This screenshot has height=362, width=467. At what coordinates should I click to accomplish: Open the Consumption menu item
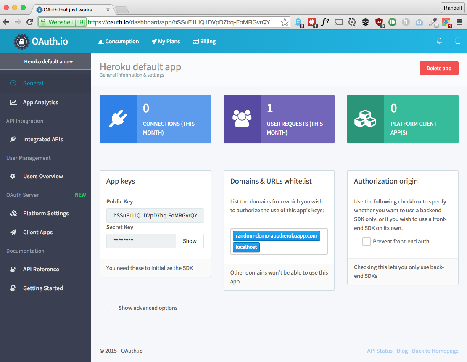click(x=118, y=42)
